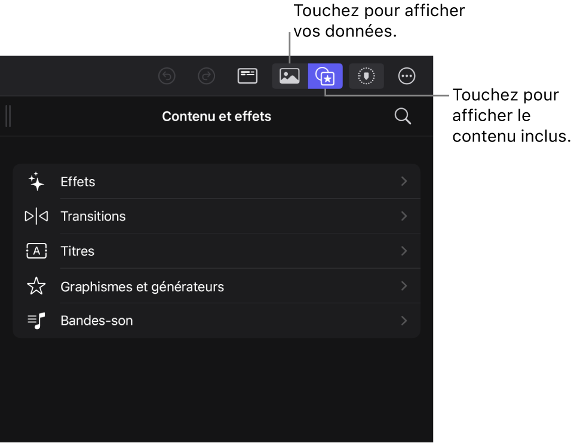Expand the Graphismes et générateurs category
This screenshot has width=577, height=443.
[404, 286]
